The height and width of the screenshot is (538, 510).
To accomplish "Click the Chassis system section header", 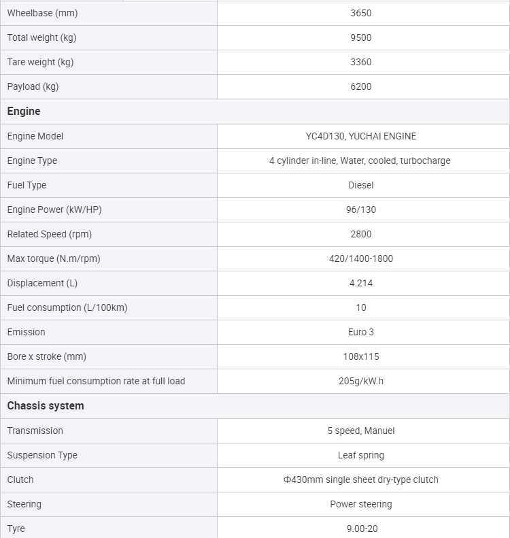I will 46,406.
